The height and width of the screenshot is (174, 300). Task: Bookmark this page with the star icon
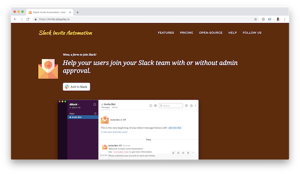click(255, 19)
